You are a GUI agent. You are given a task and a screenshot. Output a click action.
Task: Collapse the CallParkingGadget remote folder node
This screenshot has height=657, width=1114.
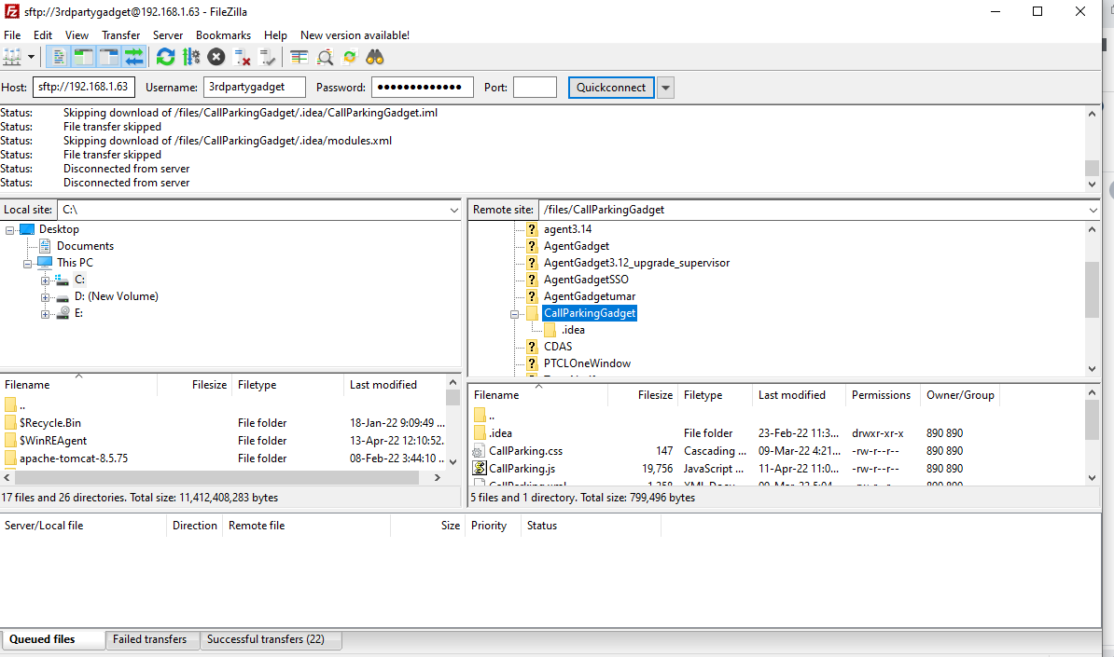(x=514, y=314)
